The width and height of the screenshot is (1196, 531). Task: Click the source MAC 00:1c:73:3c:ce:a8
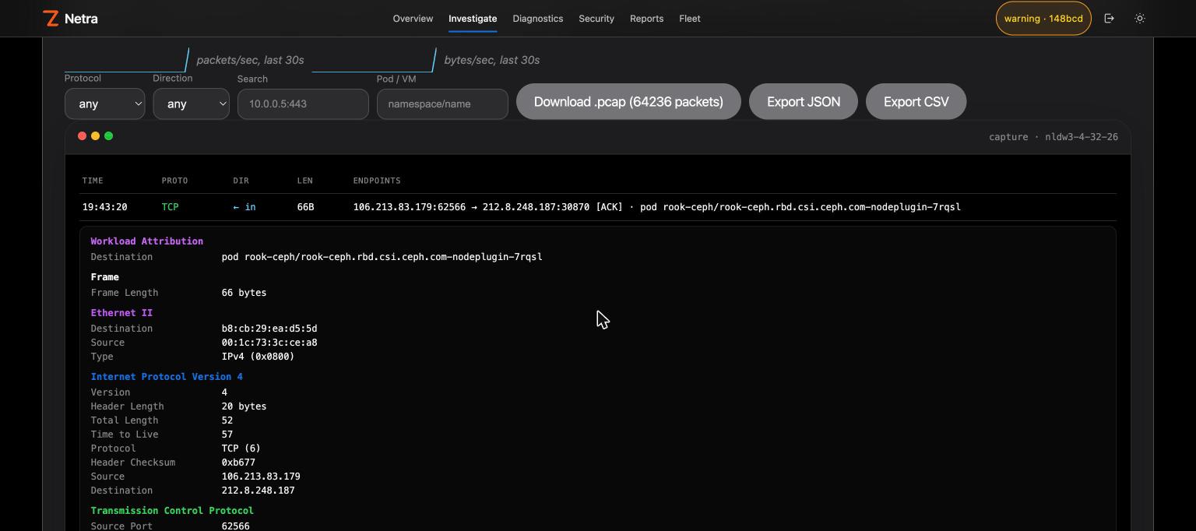(x=269, y=343)
